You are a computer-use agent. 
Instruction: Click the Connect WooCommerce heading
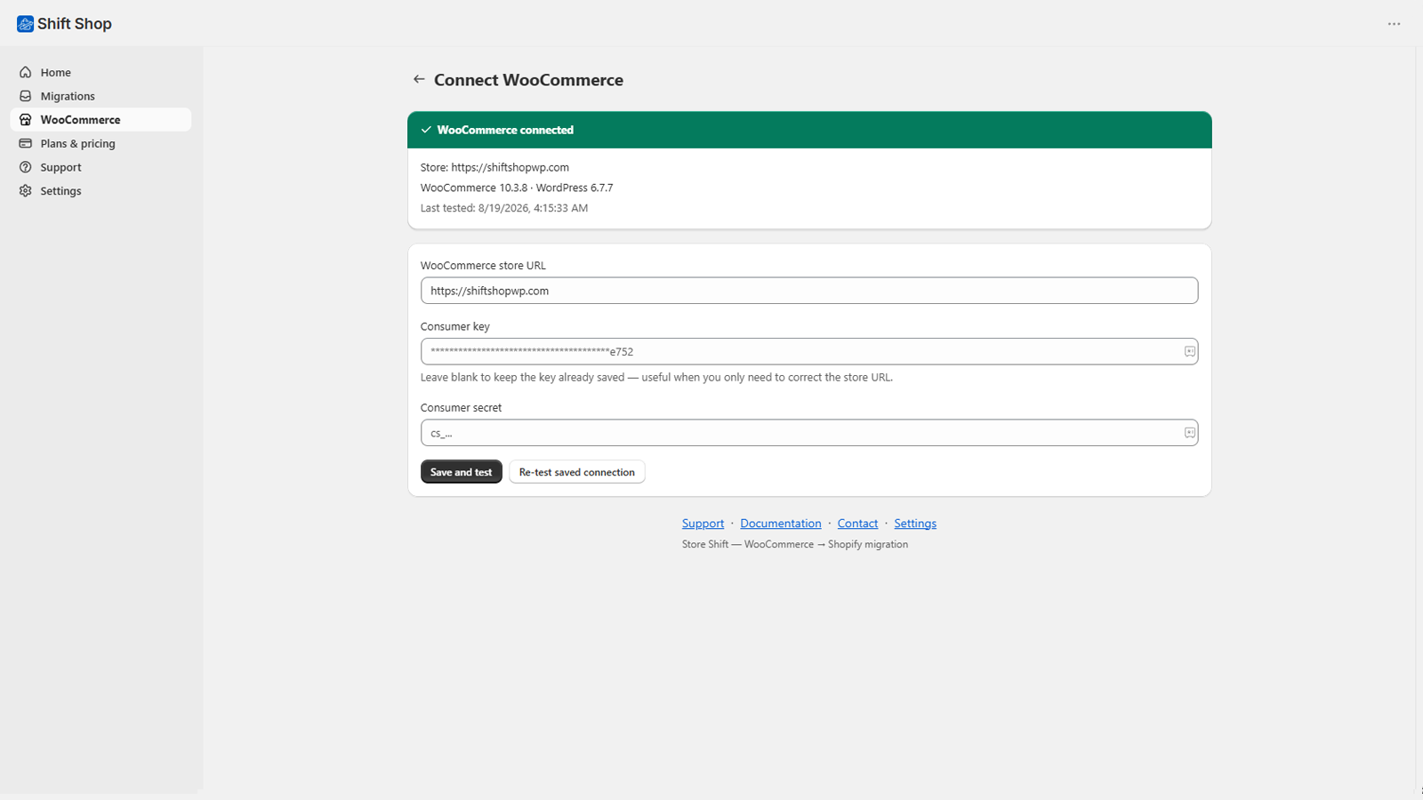(528, 80)
